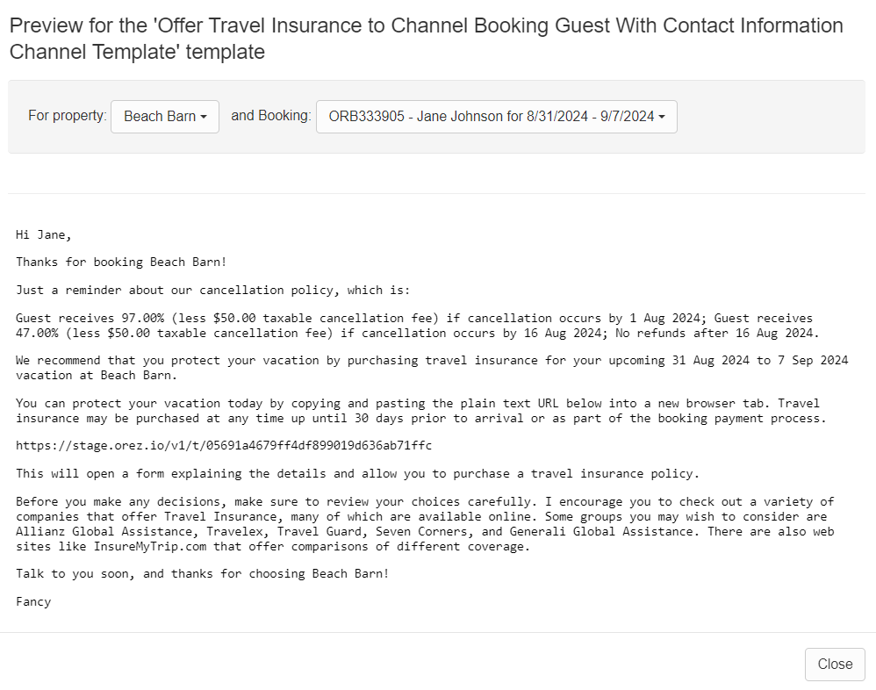Click the cancellation policy reminder sentence

(212, 290)
